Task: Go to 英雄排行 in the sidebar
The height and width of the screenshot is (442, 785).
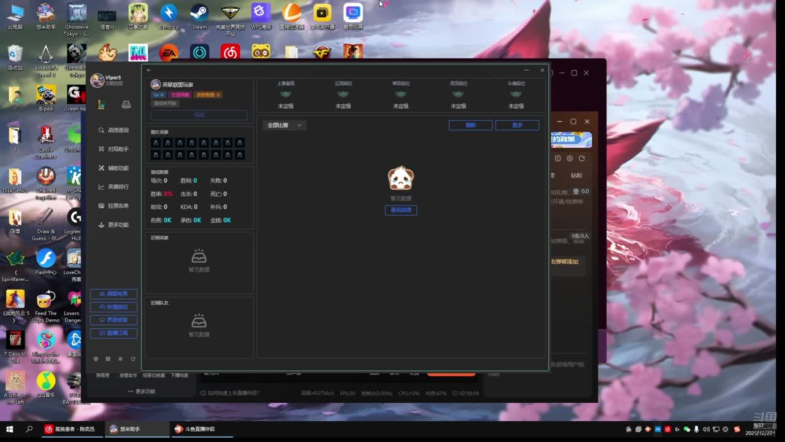Action: (x=114, y=187)
